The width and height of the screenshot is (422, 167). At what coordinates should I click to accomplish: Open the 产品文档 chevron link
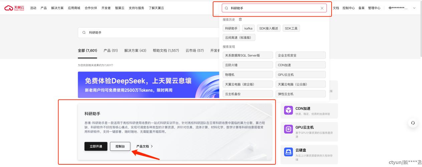tap(145, 146)
